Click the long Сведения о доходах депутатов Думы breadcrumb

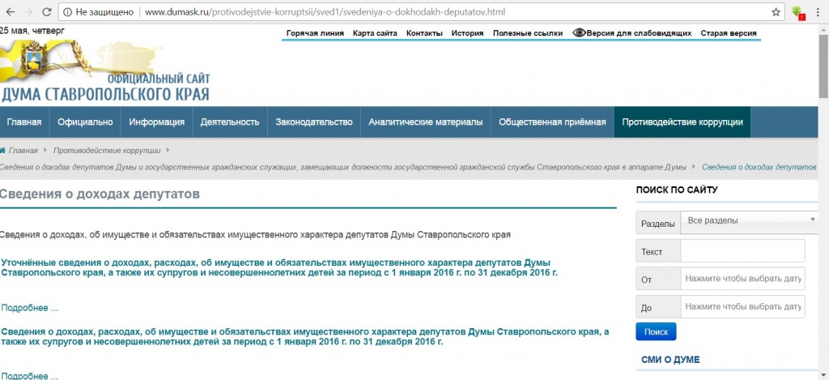click(x=342, y=167)
